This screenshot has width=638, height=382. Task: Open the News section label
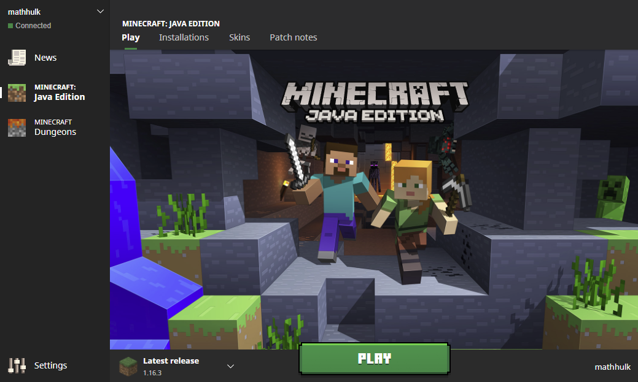tap(45, 58)
